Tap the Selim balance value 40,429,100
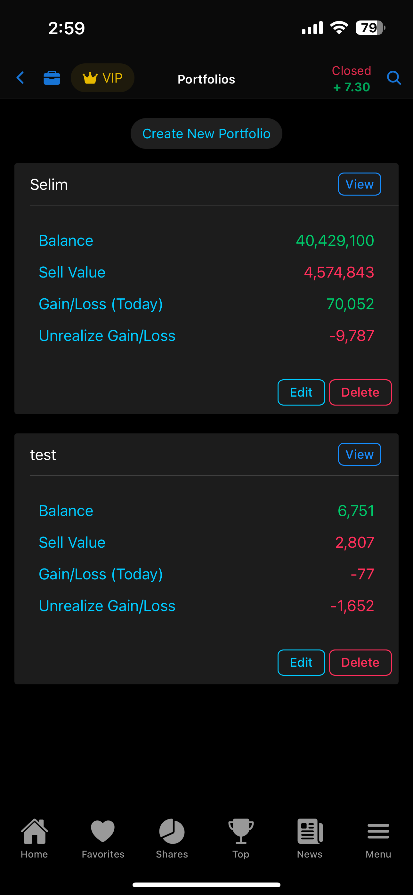Screen dimensions: 413x895 point(335,241)
